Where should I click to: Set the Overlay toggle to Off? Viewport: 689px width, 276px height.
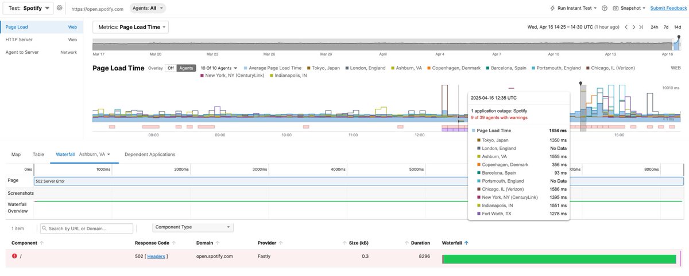[171, 68]
